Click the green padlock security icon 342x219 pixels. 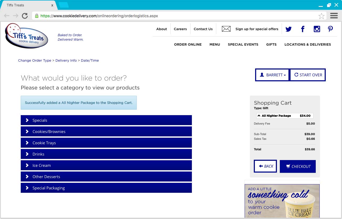[x=37, y=16]
